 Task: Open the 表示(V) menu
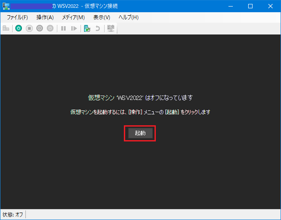102,17
